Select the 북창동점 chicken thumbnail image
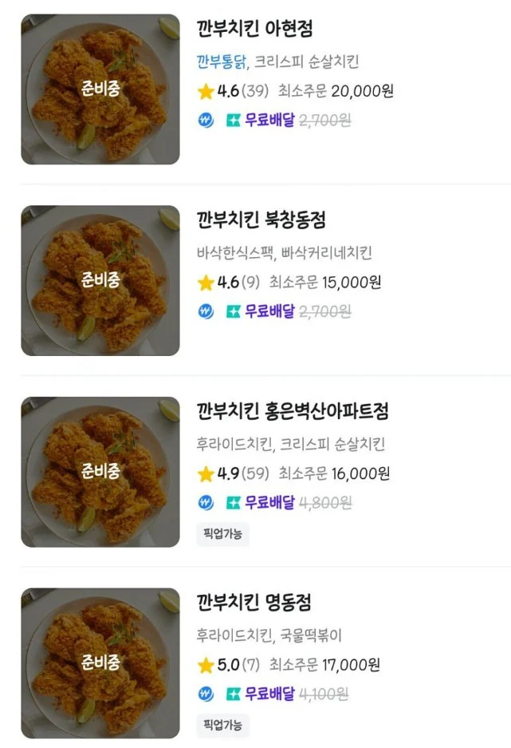 (x=100, y=280)
